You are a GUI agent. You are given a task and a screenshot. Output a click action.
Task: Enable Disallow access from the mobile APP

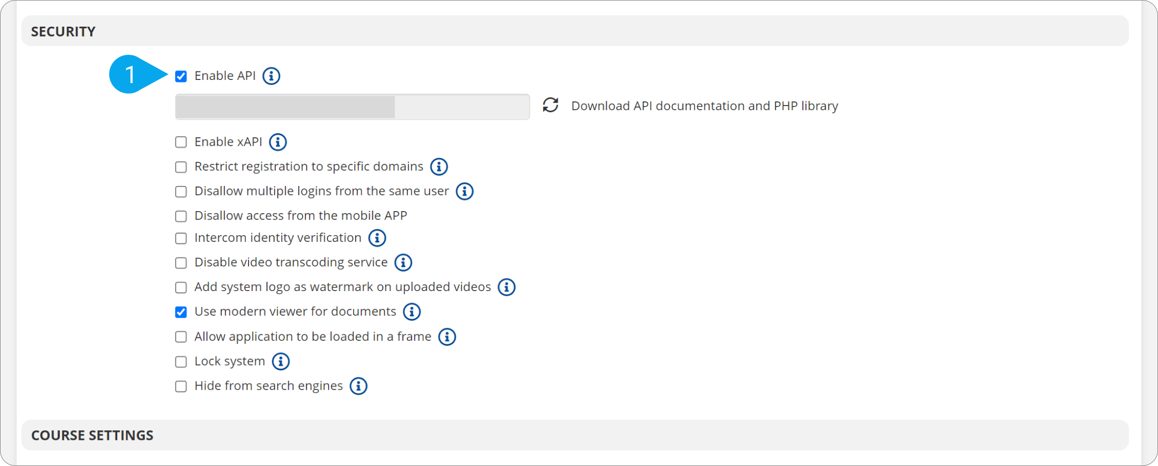pyautogui.click(x=181, y=216)
